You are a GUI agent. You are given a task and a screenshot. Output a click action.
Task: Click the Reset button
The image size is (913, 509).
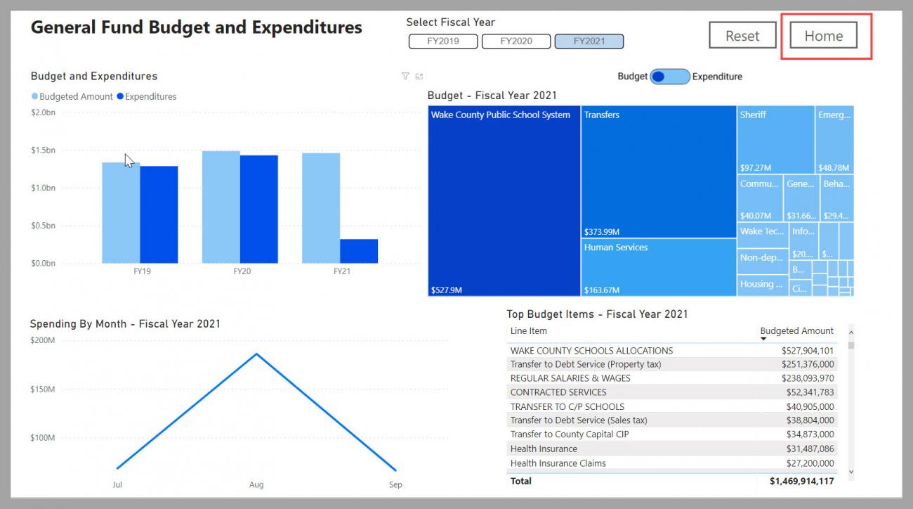(x=742, y=35)
